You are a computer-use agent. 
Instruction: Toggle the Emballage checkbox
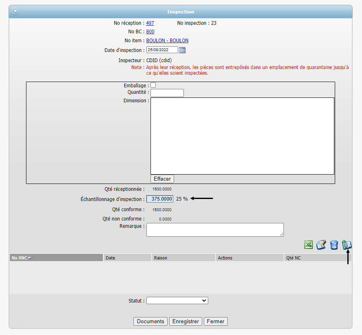(x=153, y=85)
